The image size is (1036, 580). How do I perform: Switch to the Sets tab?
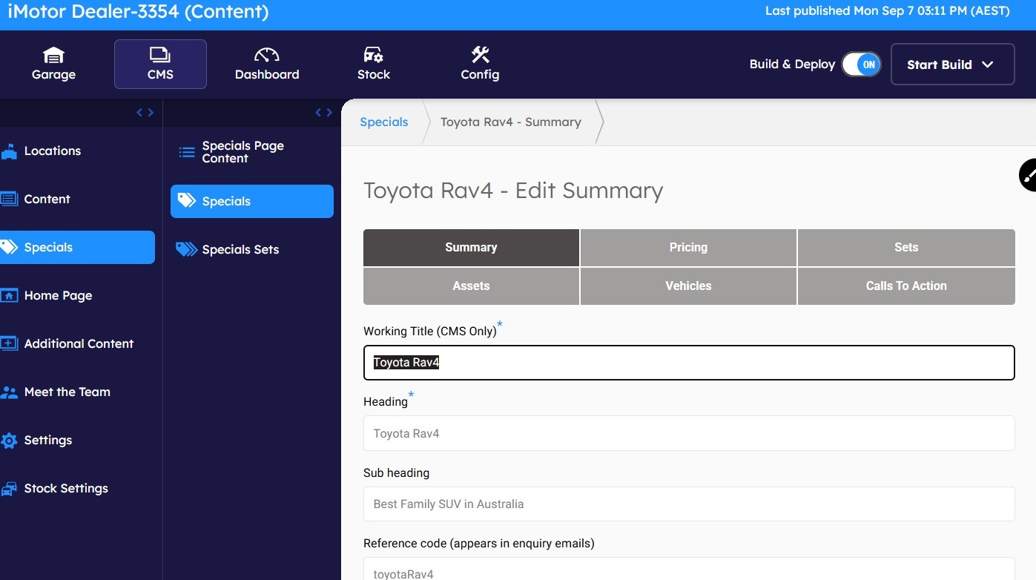coord(906,248)
